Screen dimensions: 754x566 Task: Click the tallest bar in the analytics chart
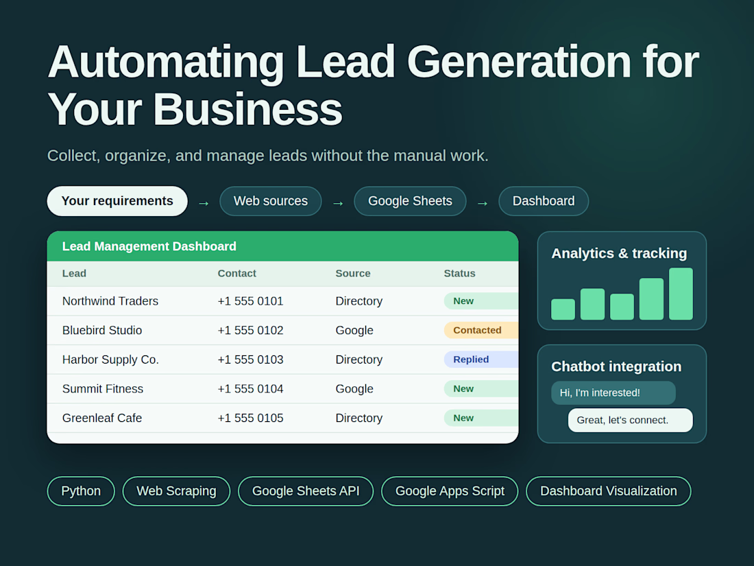tap(681, 294)
